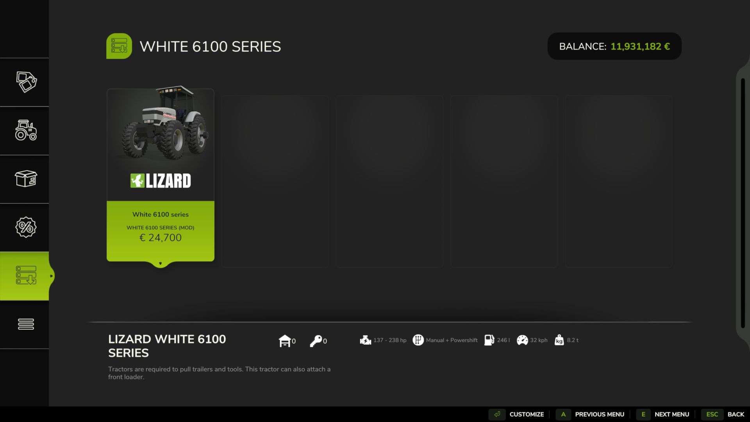The width and height of the screenshot is (750, 422).
Task: Open the hamburger list menu icon
Action: [x=26, y=324]
